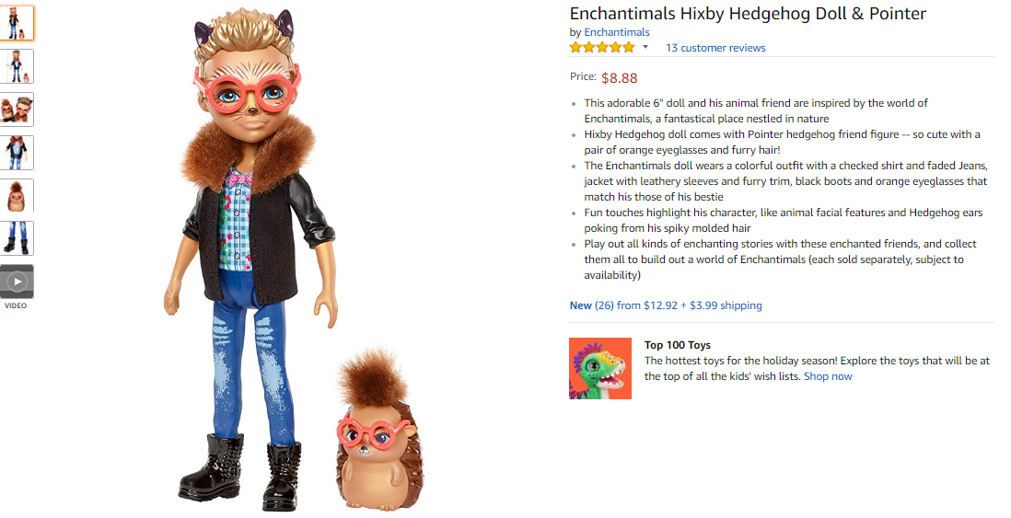Viewport: 1011px width, 518px height.
Task: Select the close-up face thumbnail
Action: pos(17,109)
